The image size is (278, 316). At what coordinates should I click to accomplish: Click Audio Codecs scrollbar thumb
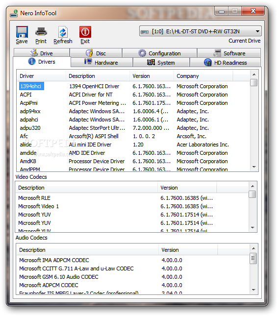[253, 258]
